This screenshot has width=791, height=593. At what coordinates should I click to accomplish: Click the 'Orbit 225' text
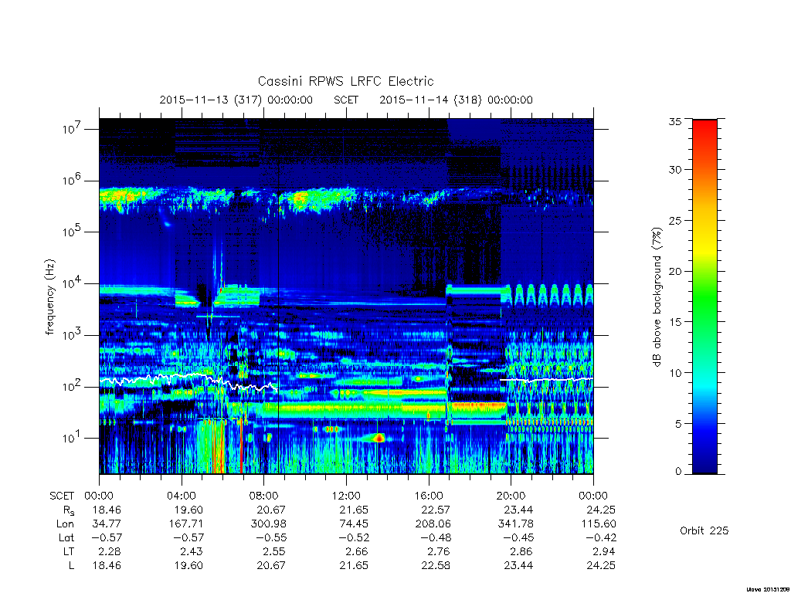[x=704, y=530]
